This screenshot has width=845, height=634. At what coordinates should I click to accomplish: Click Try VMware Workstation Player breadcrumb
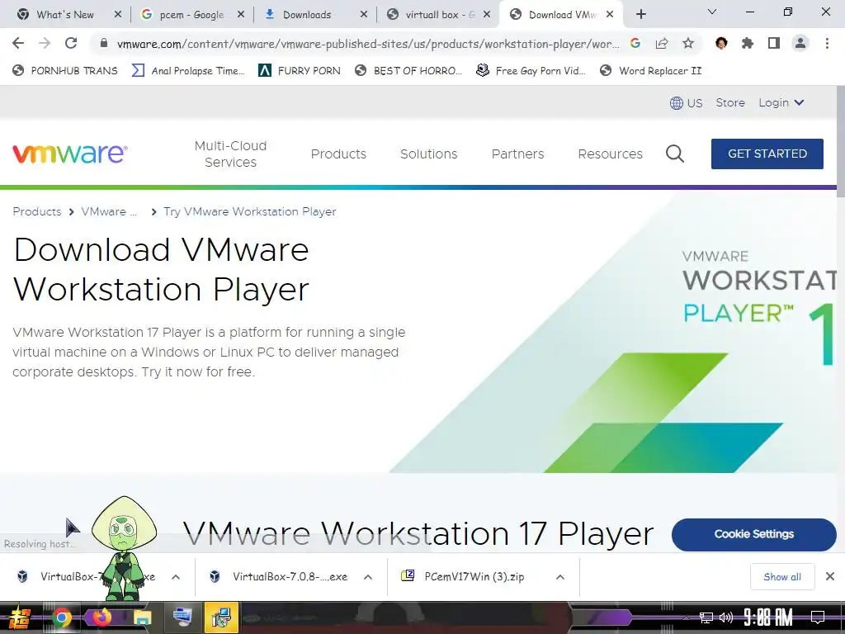tap(249, 211)
